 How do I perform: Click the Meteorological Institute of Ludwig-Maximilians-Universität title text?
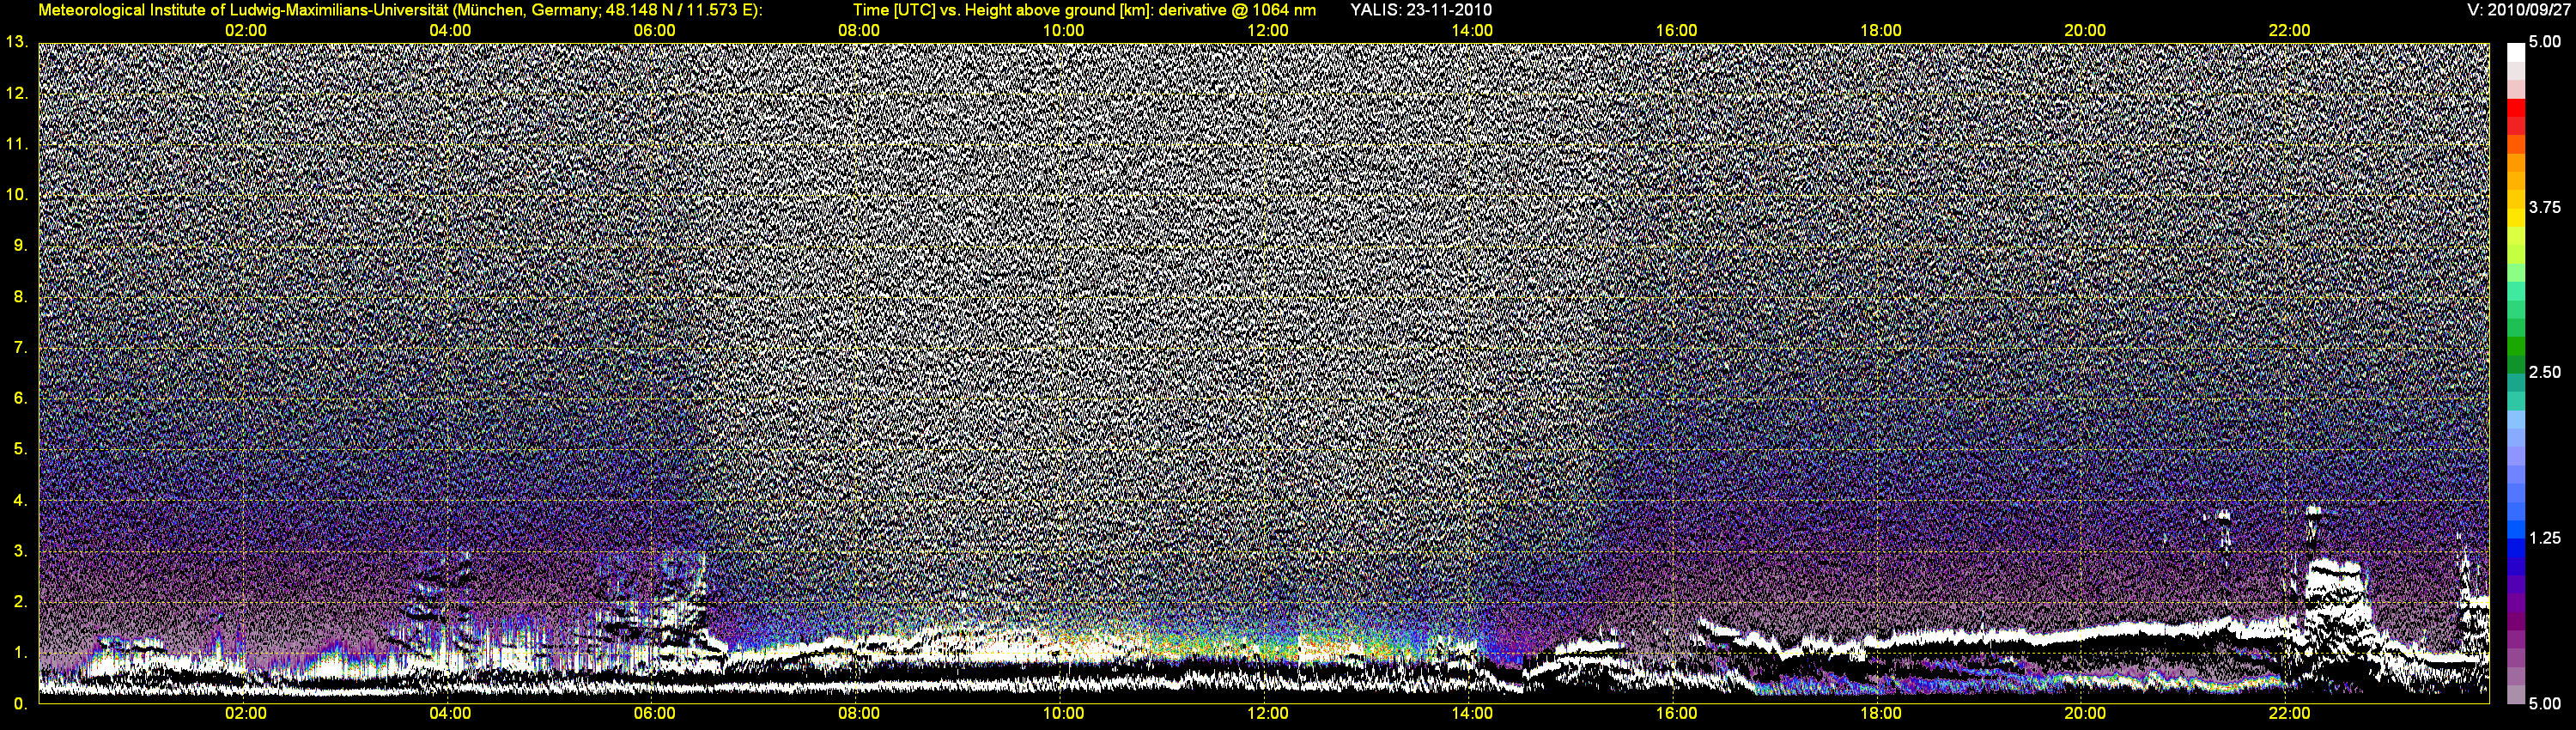coord(243,10)
